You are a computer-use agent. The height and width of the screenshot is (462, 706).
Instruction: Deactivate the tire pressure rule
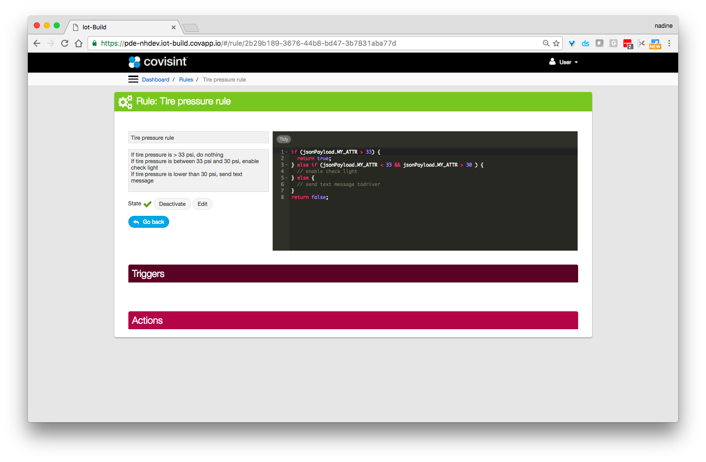tap(172, 204)
